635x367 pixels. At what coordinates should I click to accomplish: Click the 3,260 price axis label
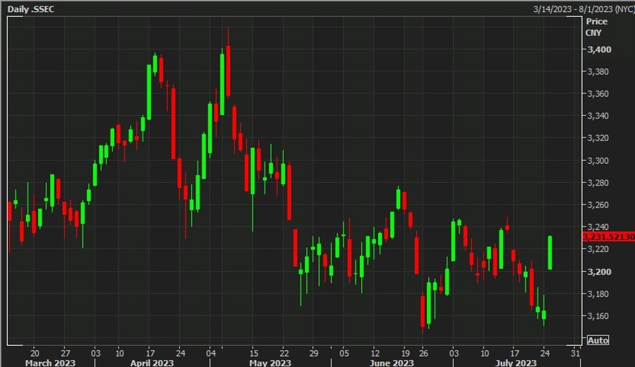(598, 205)
